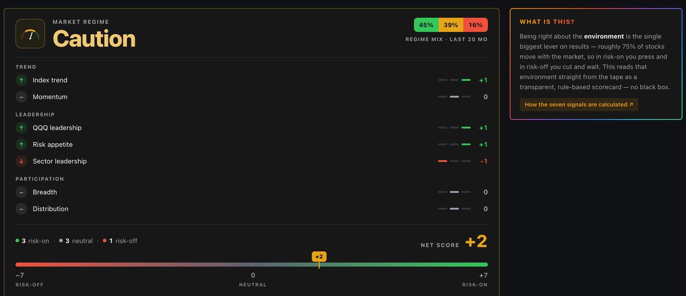Click the 1 risk-off legend item
686x296 pixels.
pyautogui.click(x=120, y=241)
